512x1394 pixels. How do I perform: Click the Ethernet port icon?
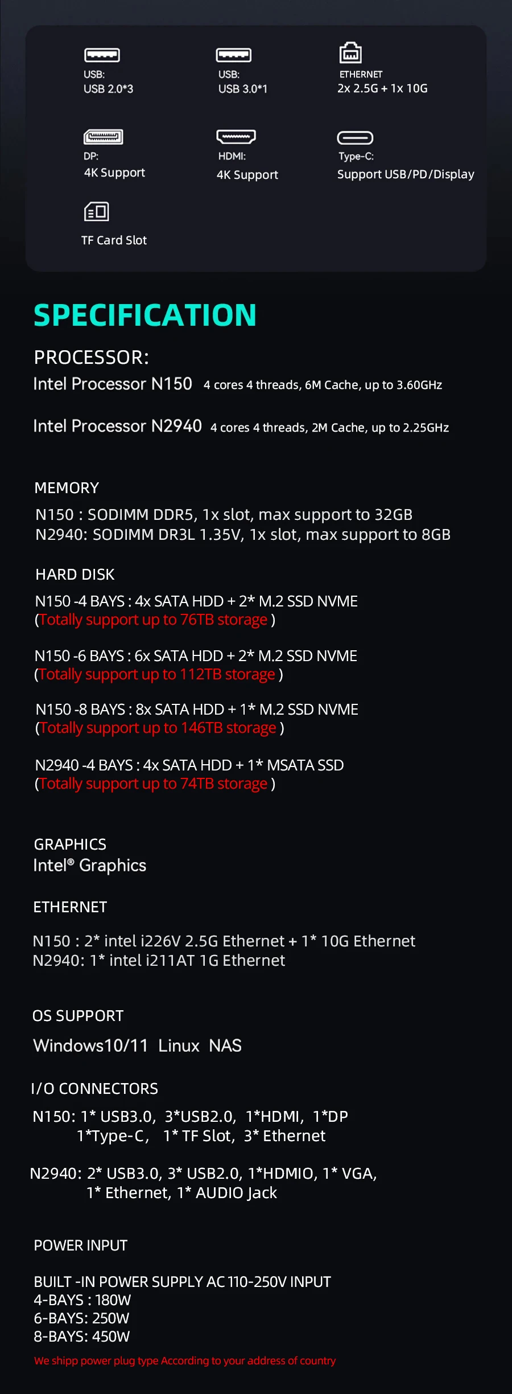coord(350,53)
